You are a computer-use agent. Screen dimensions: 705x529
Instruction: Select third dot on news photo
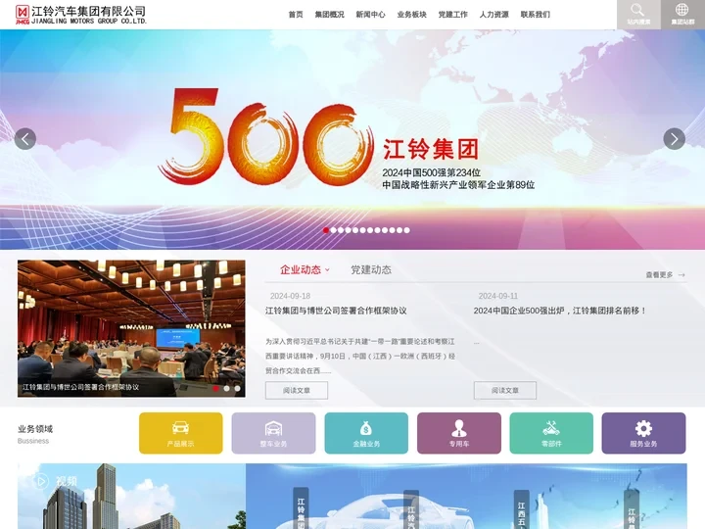click(x=237, y=388)
